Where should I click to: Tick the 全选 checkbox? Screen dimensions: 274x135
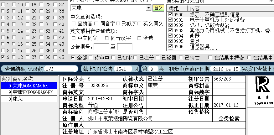coord(139,38)
